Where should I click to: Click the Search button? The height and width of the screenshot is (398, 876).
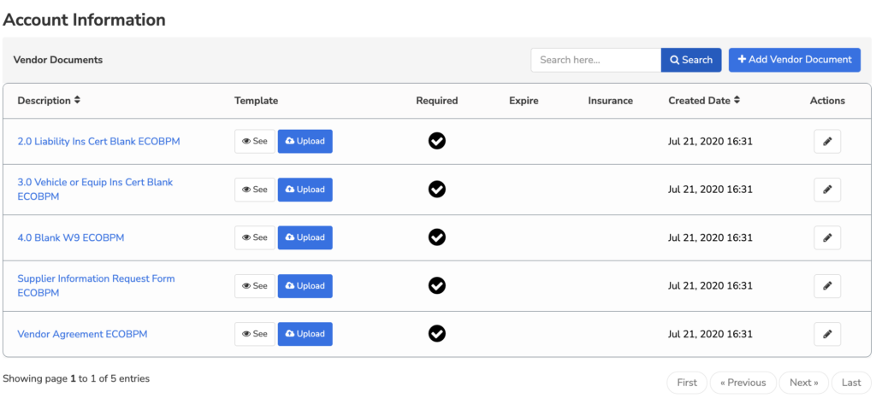pyautogui.click(x=691, y=60)
